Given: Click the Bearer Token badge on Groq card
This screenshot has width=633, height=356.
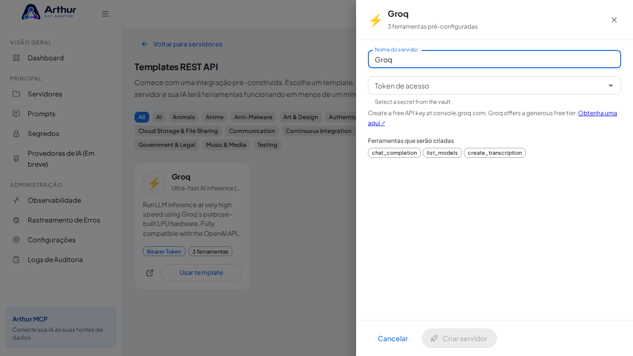Looking at the screenshot, I should click(x=164, y=251).
